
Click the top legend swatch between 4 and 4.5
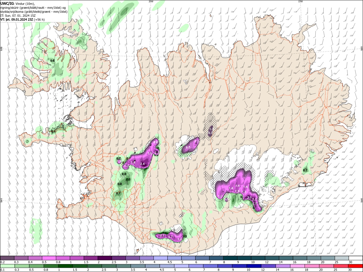pyautogui.click(x=160, y=258)
